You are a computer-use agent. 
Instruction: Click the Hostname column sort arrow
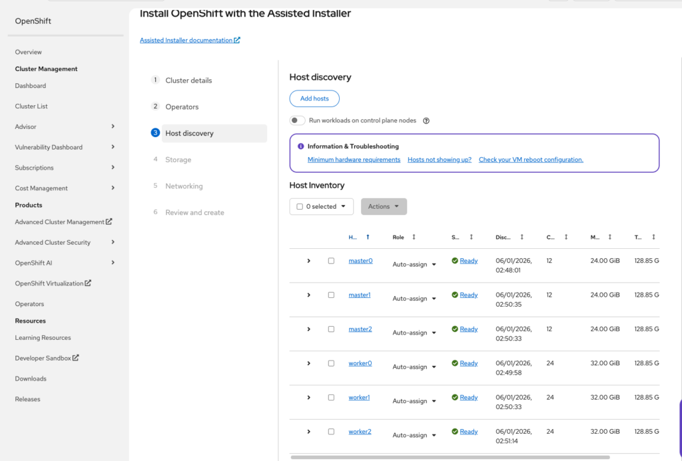(368, 237)
